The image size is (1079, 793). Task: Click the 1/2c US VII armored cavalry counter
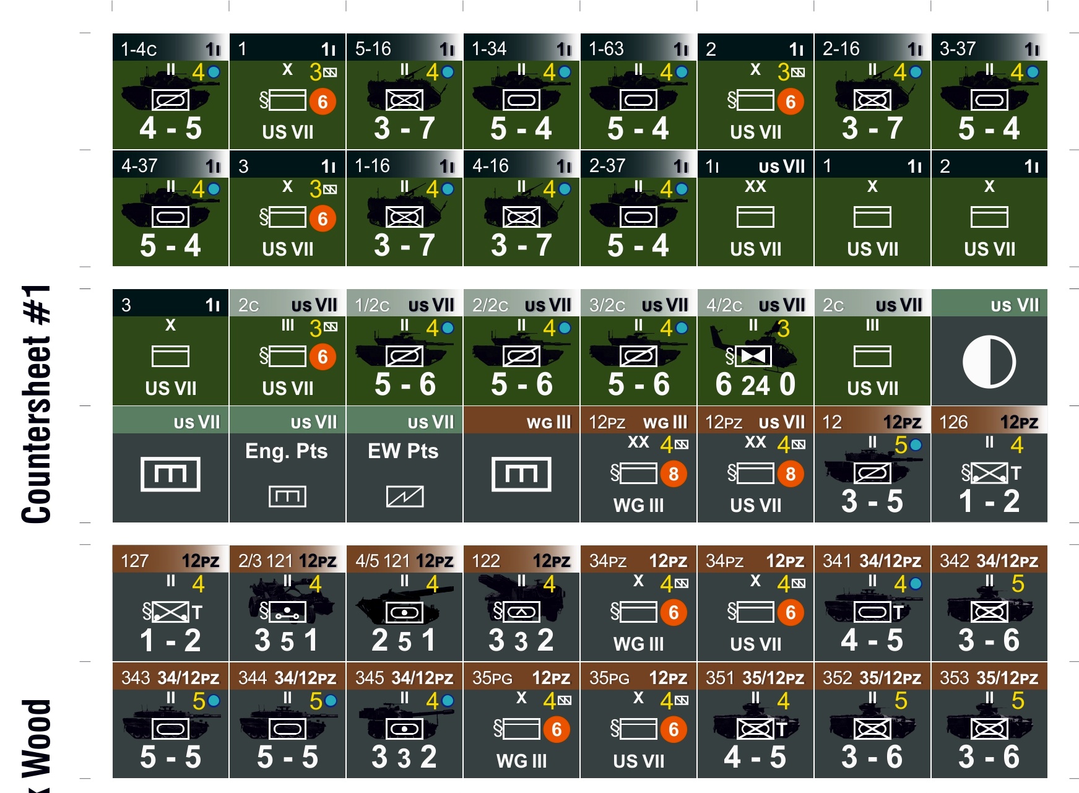point(404,347)
